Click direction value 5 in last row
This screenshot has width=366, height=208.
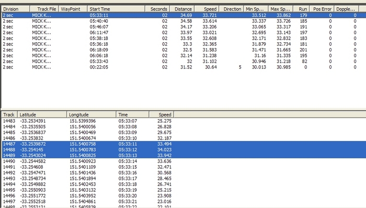(240, 67)
